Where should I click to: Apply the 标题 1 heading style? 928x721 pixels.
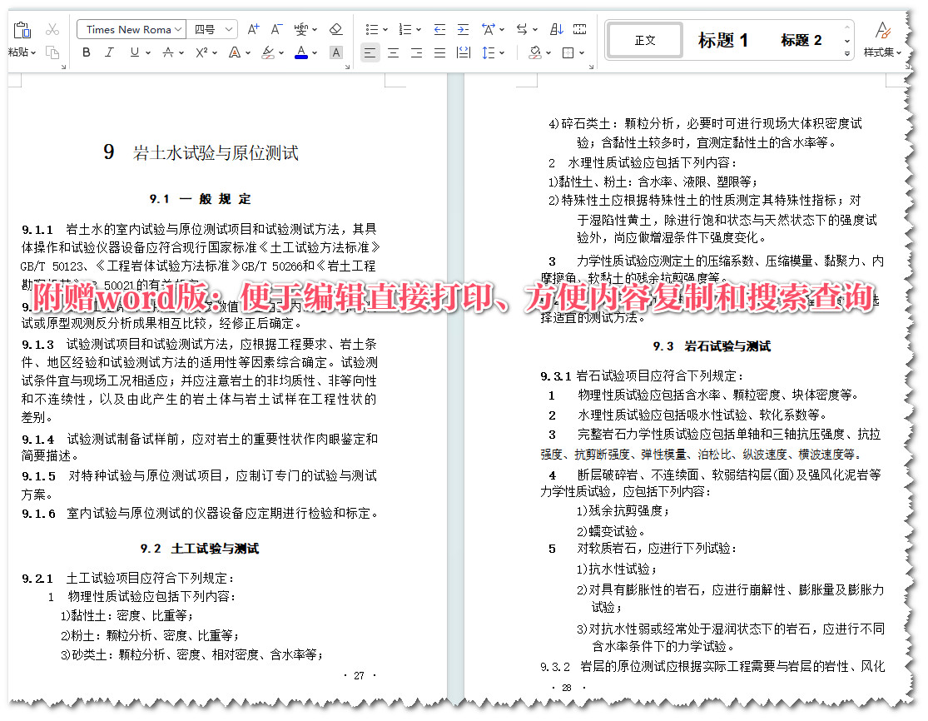click(725, 39)
